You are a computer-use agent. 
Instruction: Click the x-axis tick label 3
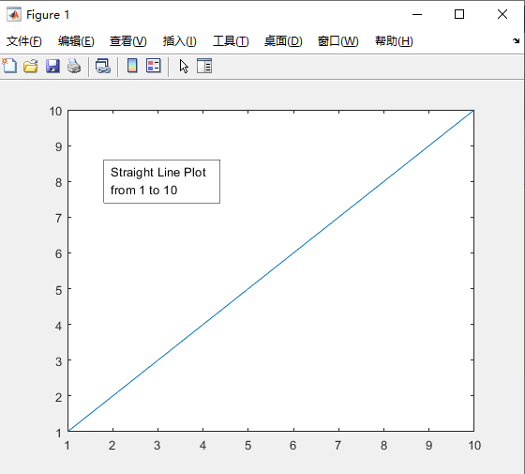click(157, 446)
